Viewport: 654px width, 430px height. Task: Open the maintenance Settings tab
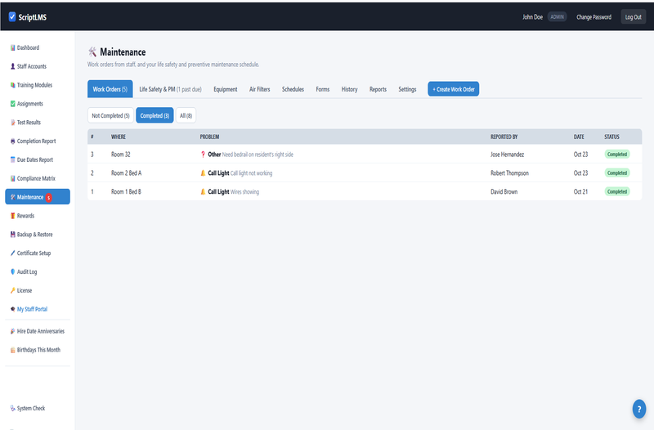pyautogui.click(x=407, y=89)
